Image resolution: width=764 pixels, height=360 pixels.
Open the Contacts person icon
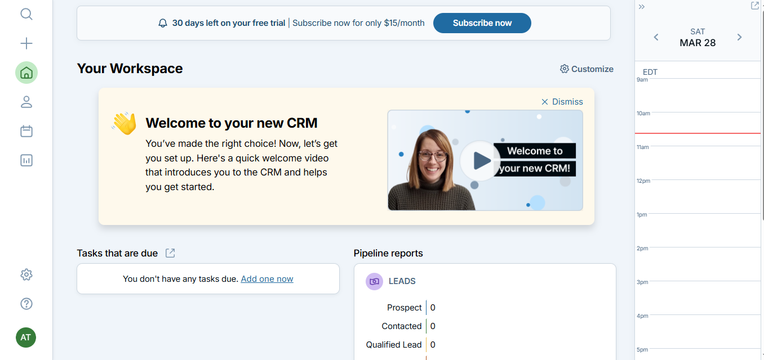coord(26,102)
